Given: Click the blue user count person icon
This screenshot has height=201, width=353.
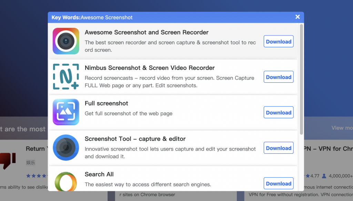Looking at the screenshot, I should click(x=323, y=175).
